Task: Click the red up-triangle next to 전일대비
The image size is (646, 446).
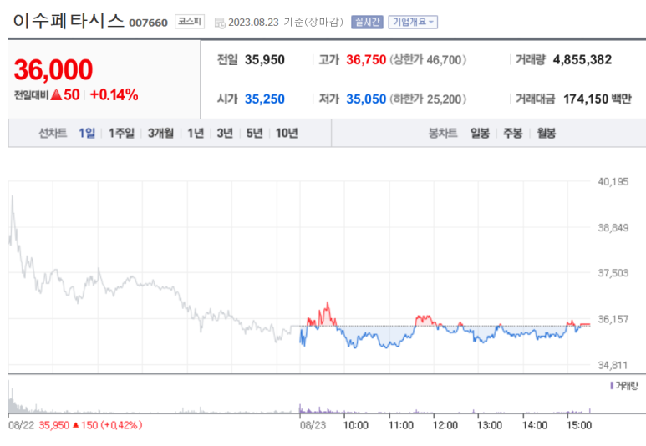Action: [56, 95]
